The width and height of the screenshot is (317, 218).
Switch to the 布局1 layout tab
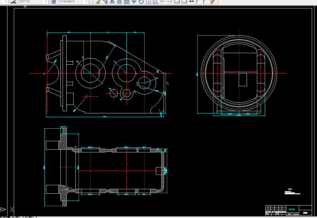16,217
